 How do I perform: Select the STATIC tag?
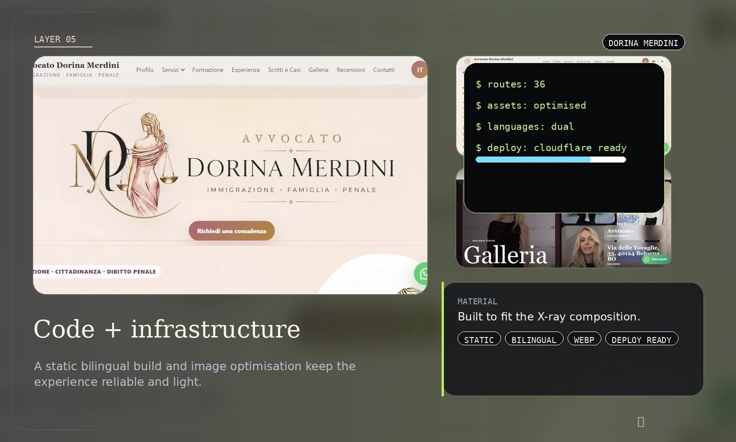click(479, 339)
